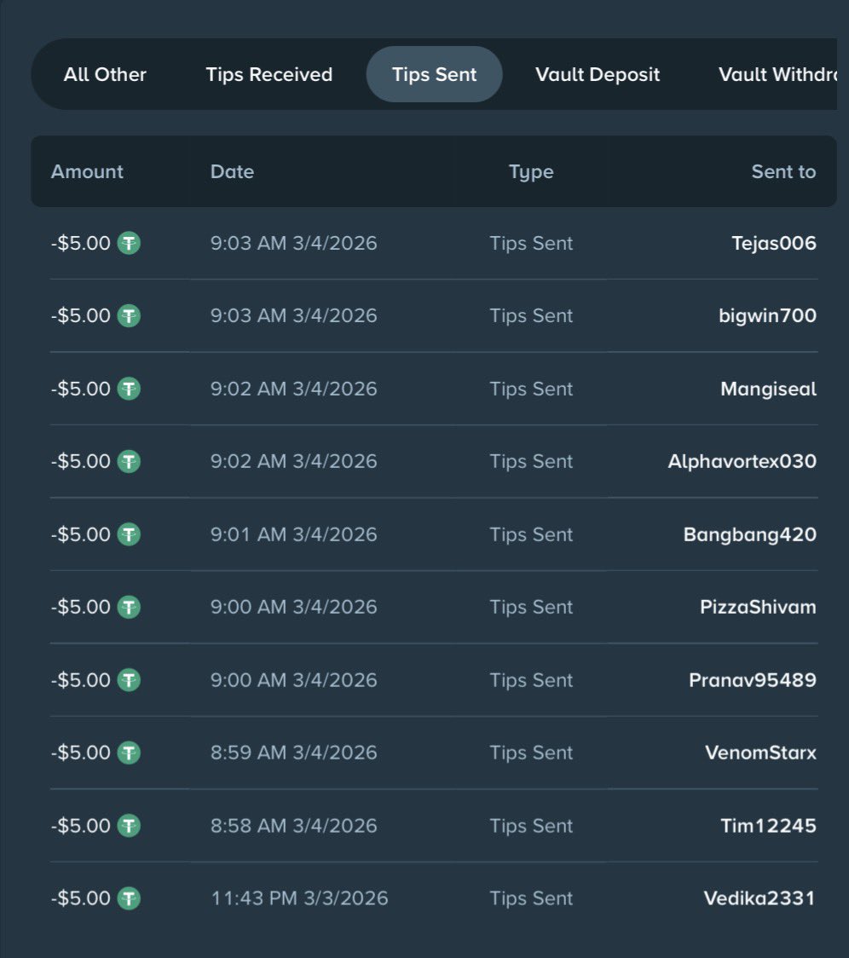849x958 pixels.
Task: Open recipient VenomStarx
Action: 760,753
